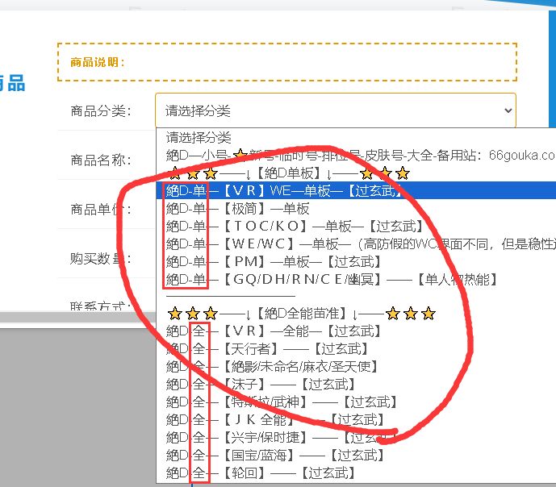Select the 【絶D全能苗准】 starred header option

[356, 314]
